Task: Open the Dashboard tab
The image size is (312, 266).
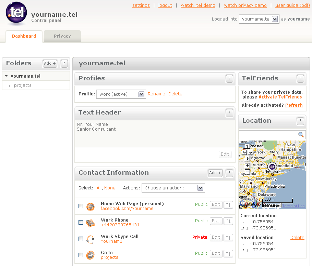Action: click(x=24, y=36)
